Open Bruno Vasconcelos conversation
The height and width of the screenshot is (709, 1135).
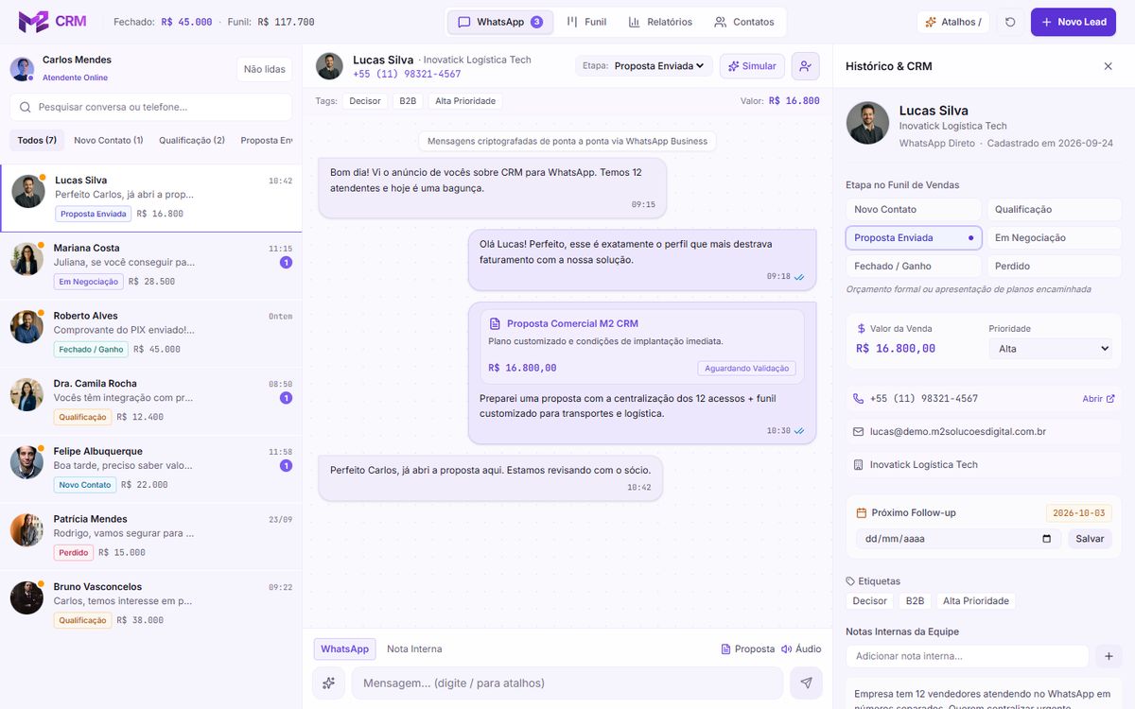click(x=151, y=603)
